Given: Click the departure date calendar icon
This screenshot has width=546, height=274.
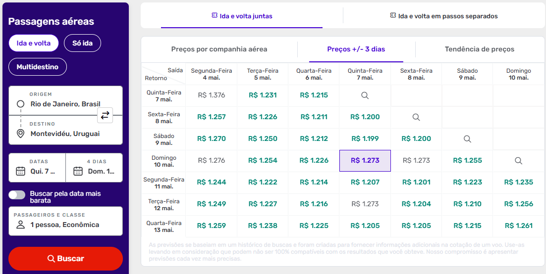Looking at the screenshot, I should (x=21, y=171).
